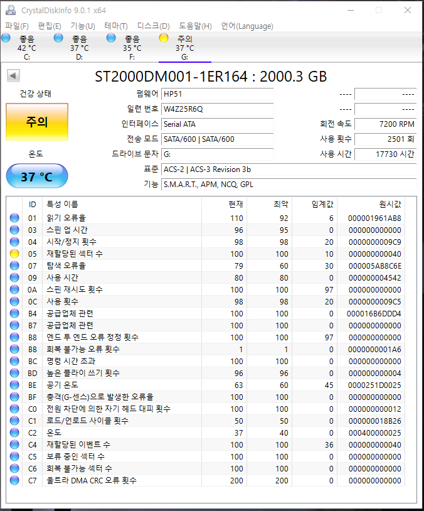424x511 pixels.
Task: Open the 파일(F) menu
Action: pos(16,26)
